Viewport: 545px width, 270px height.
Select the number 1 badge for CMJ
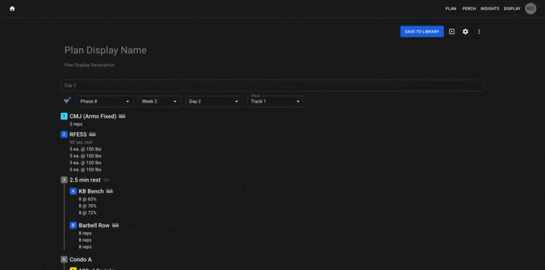(64, 116)
